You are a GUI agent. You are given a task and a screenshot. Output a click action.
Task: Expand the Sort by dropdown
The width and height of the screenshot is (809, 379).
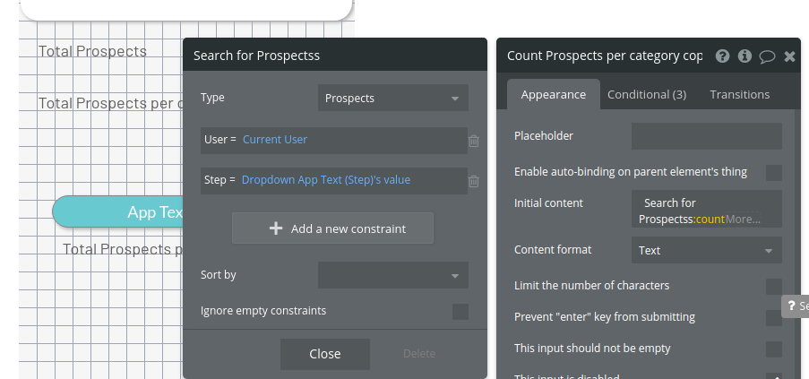pyautogui.click(x=392, y=275)
